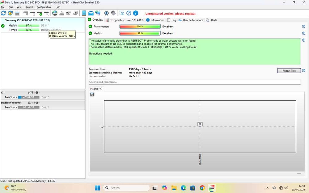Viewport: 309px width, 193px height.
Task: Click the disk icon with magnifying glass
Action: click(47, 13)
